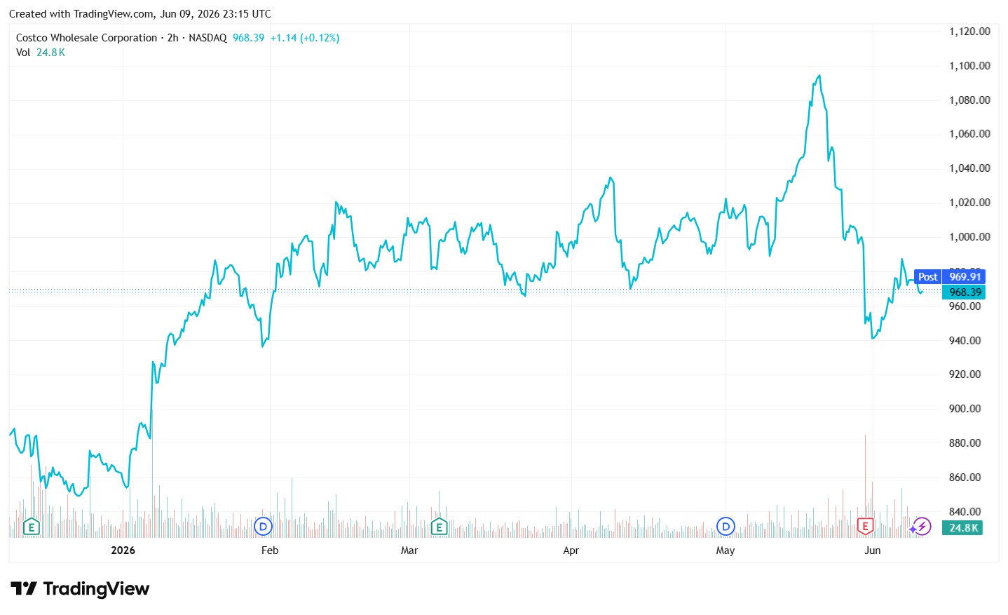Click the TradingView logo at the bottom

[x=80, y=588]
